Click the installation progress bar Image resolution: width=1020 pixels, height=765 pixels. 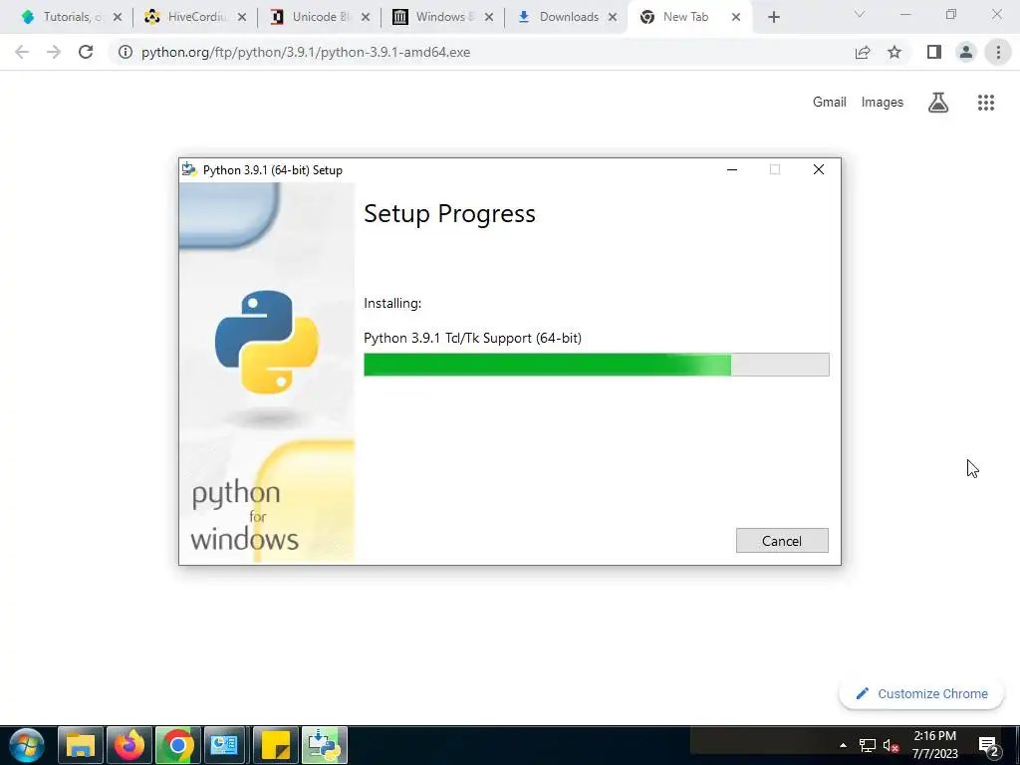(x=596, y=365)
